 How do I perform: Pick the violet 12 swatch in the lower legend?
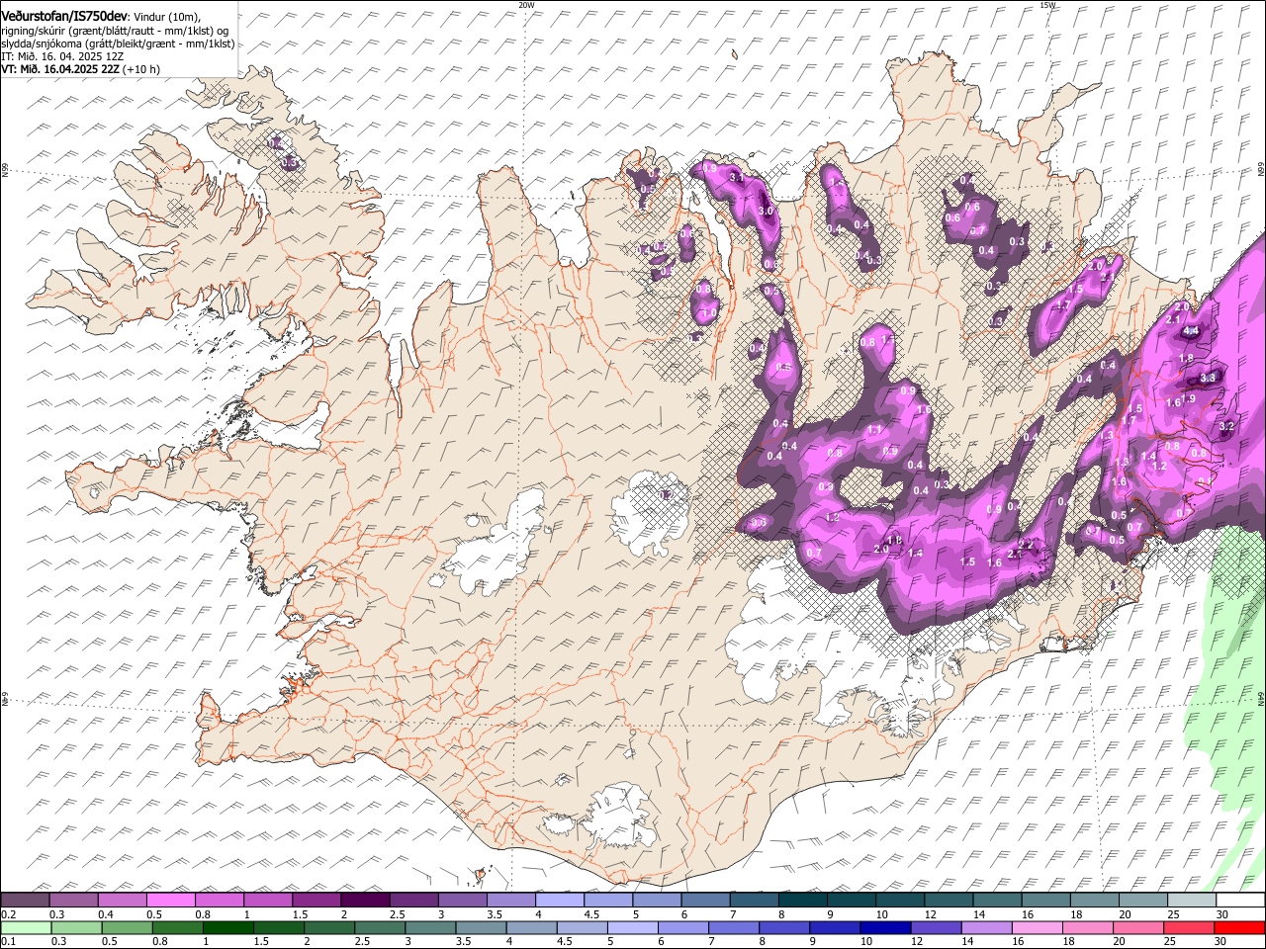coord(935,927)
